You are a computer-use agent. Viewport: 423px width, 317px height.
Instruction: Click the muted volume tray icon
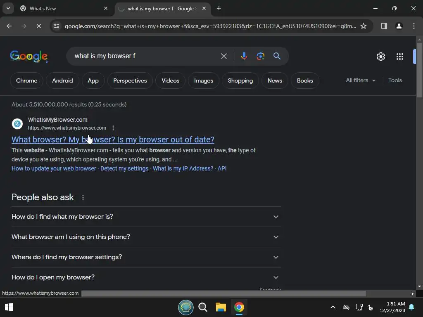point(370,307)
